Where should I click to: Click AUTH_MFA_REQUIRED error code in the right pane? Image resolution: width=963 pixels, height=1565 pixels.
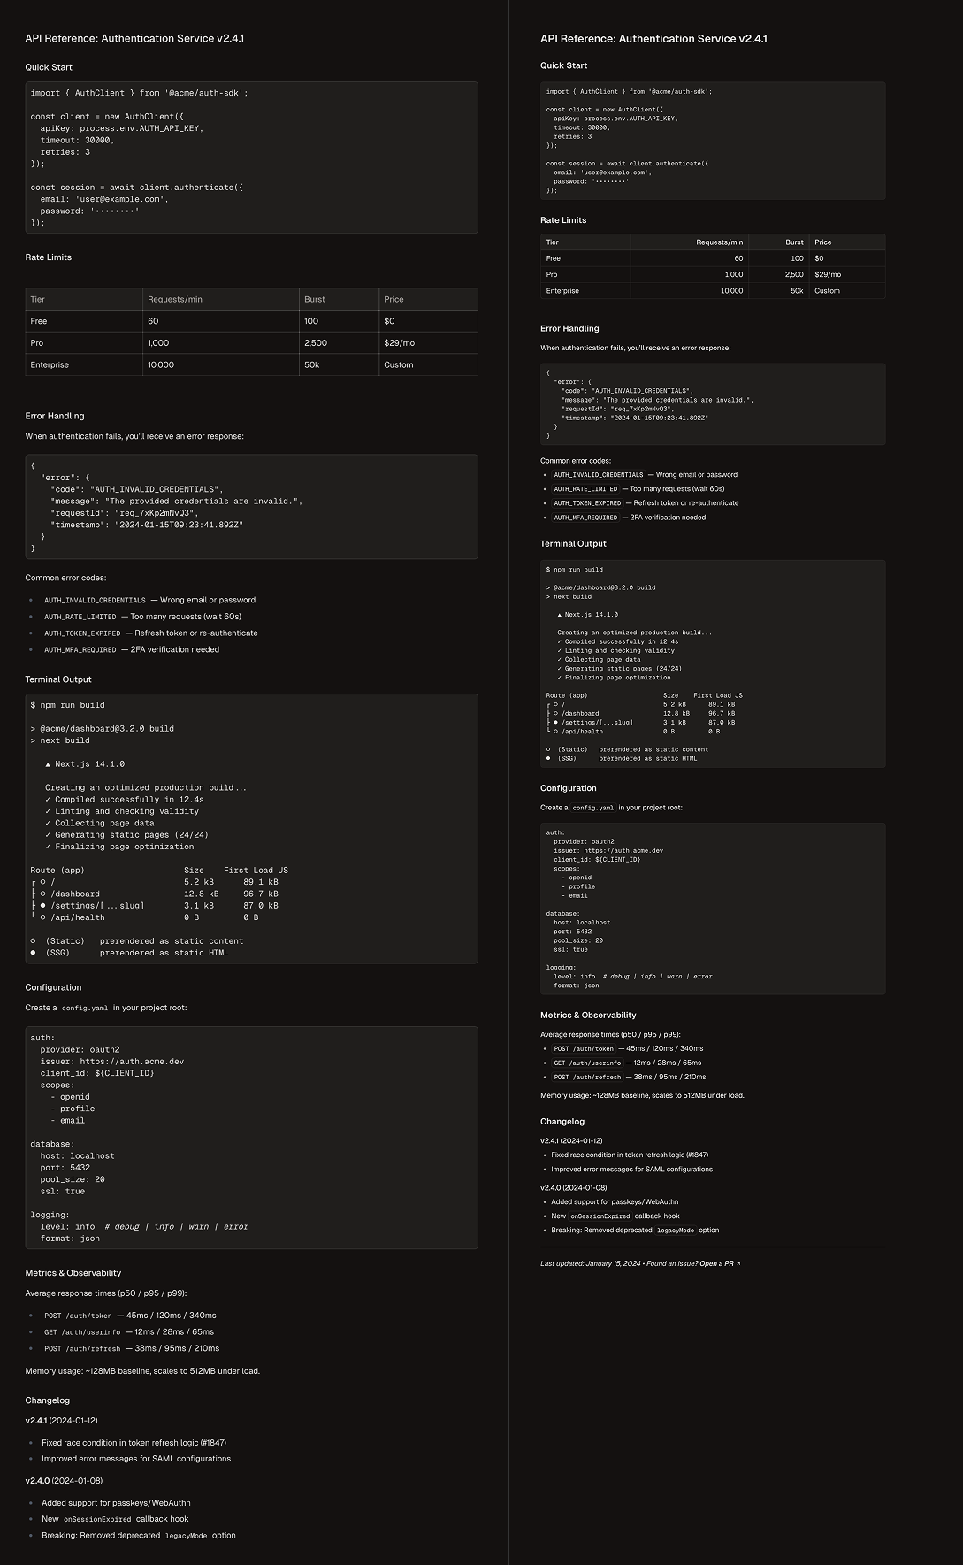coord(585,518)
